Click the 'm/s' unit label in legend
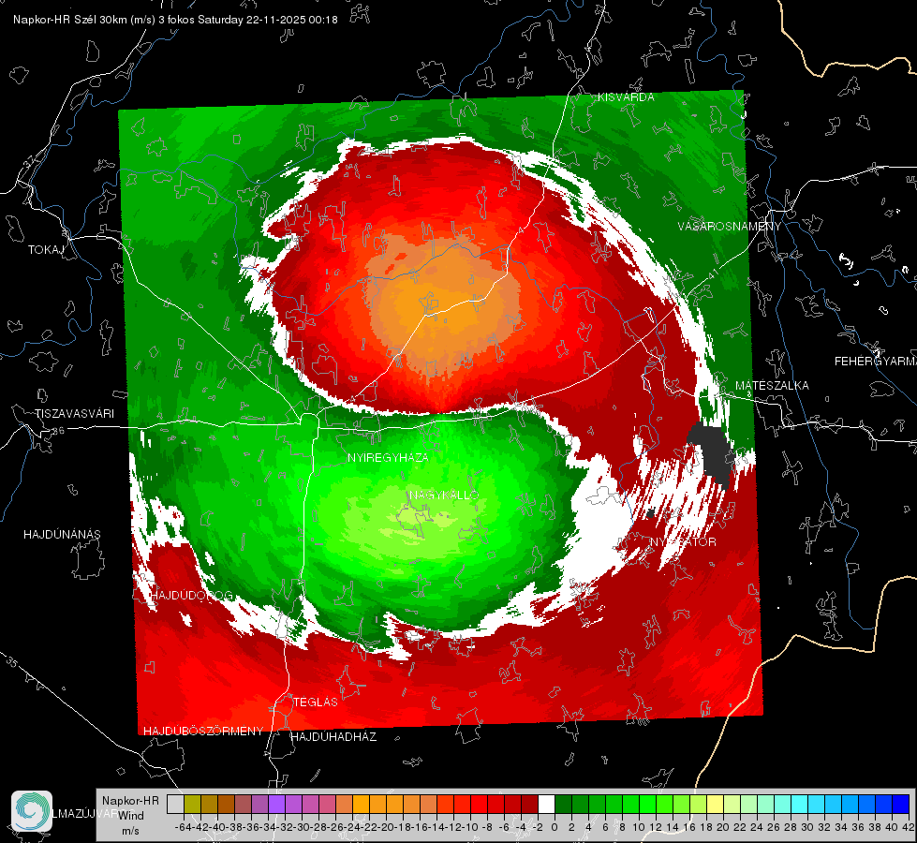Screen dimensions: 917x843 pos(130,831)
